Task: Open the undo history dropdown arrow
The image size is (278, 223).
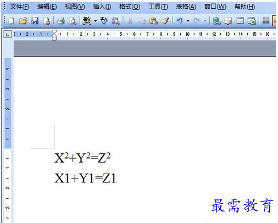Action: pos(188,21)
